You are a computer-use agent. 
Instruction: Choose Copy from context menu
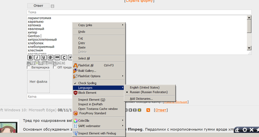tap(99, 43)
